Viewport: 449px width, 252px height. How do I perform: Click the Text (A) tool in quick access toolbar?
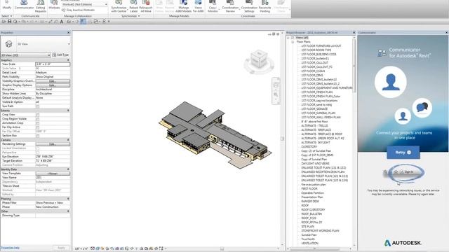(x=61, y=22)
